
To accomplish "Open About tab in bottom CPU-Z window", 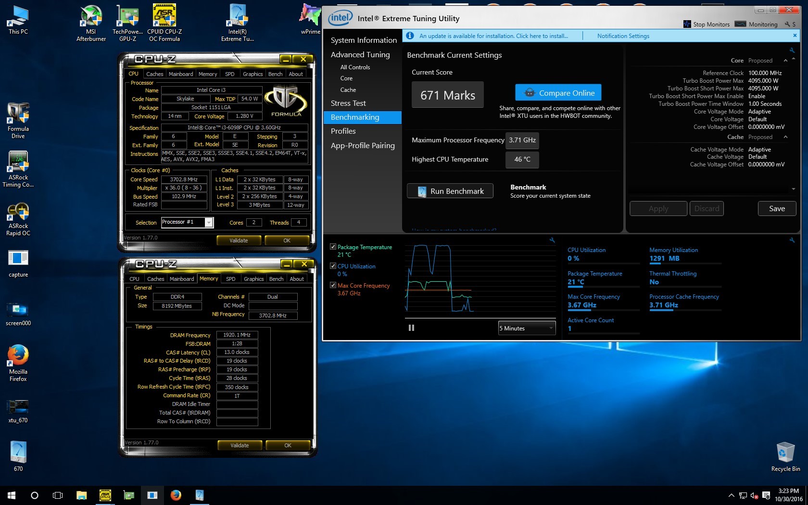I will pos(297,279).
